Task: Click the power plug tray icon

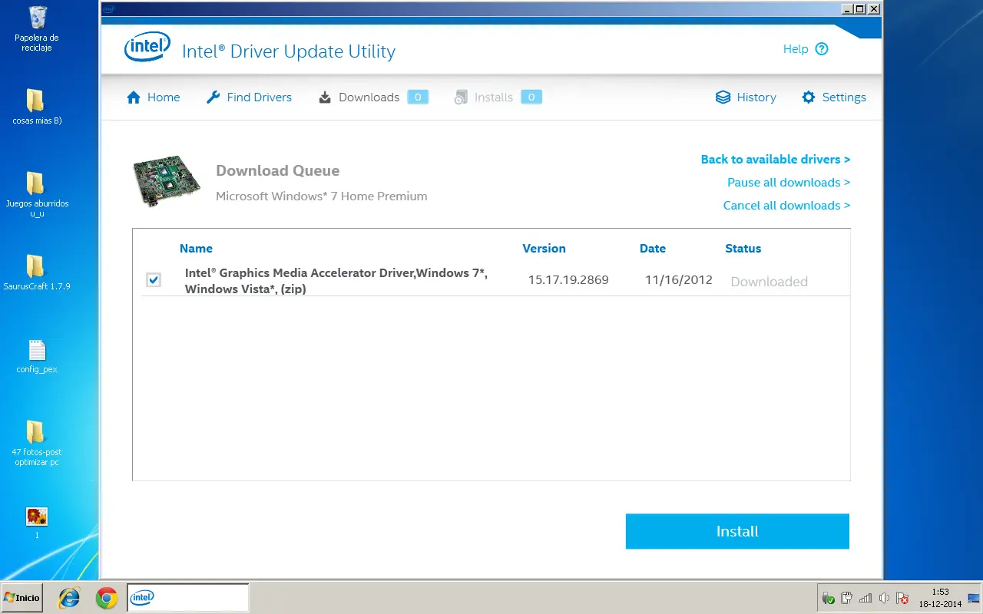Action: 847,598
